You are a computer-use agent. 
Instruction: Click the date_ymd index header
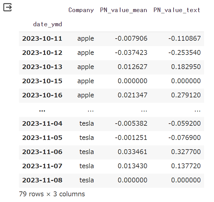click(47, 24)
